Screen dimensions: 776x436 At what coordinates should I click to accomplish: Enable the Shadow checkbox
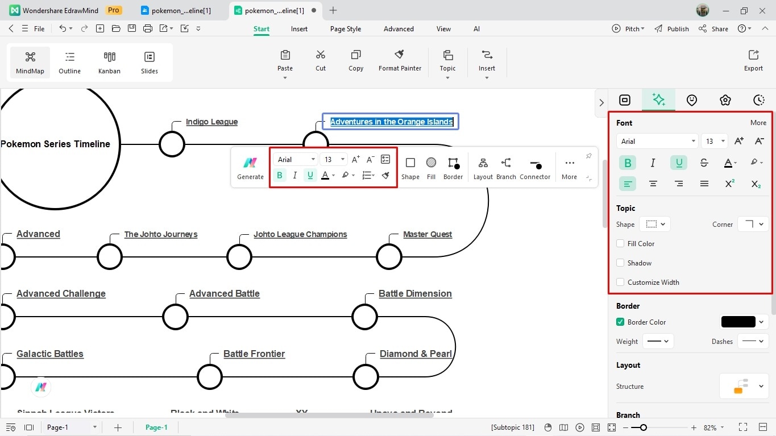(x=620, y=263)
